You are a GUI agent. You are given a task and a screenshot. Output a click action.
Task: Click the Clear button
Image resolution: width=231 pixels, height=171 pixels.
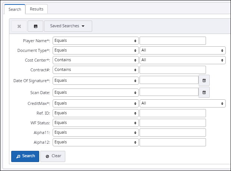53,156
